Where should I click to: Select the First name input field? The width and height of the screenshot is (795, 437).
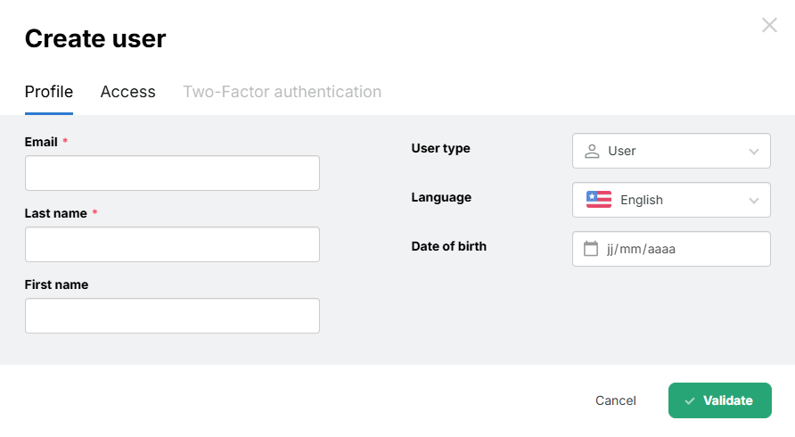(172, 316)
